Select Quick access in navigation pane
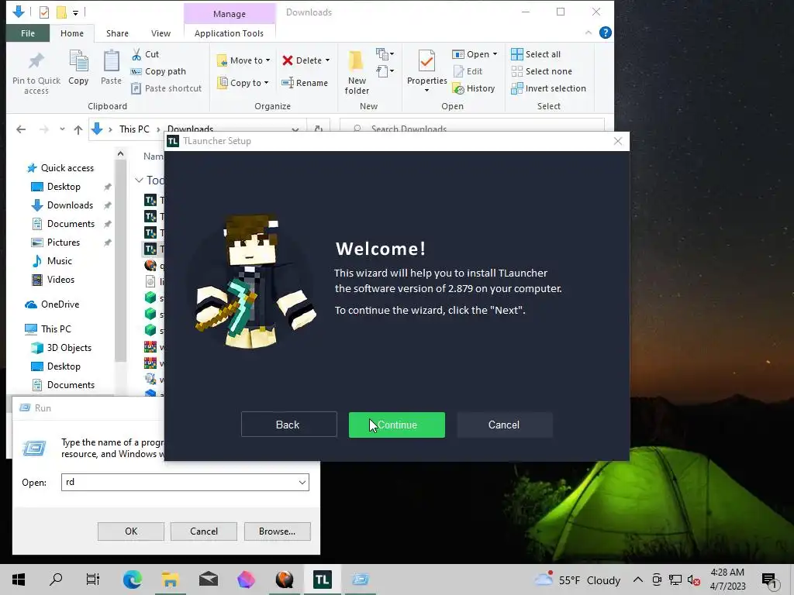The height and width of the screenshot is (595, 794). 60,168
